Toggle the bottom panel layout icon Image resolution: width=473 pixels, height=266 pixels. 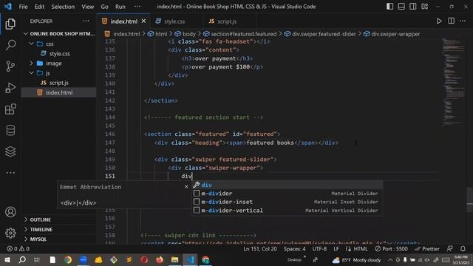coord(401,7)
